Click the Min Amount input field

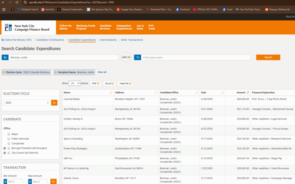15,182
